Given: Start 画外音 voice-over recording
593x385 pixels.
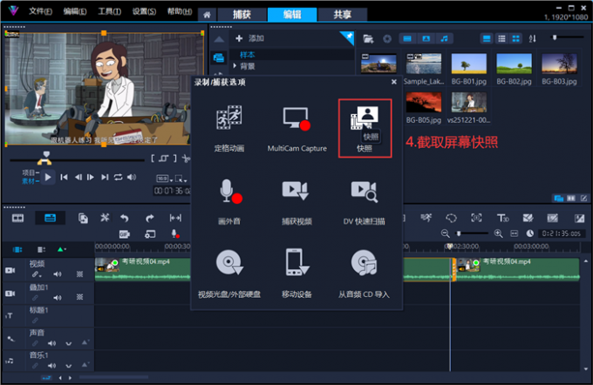Looking at the screenshot, I should coord(229,201).
